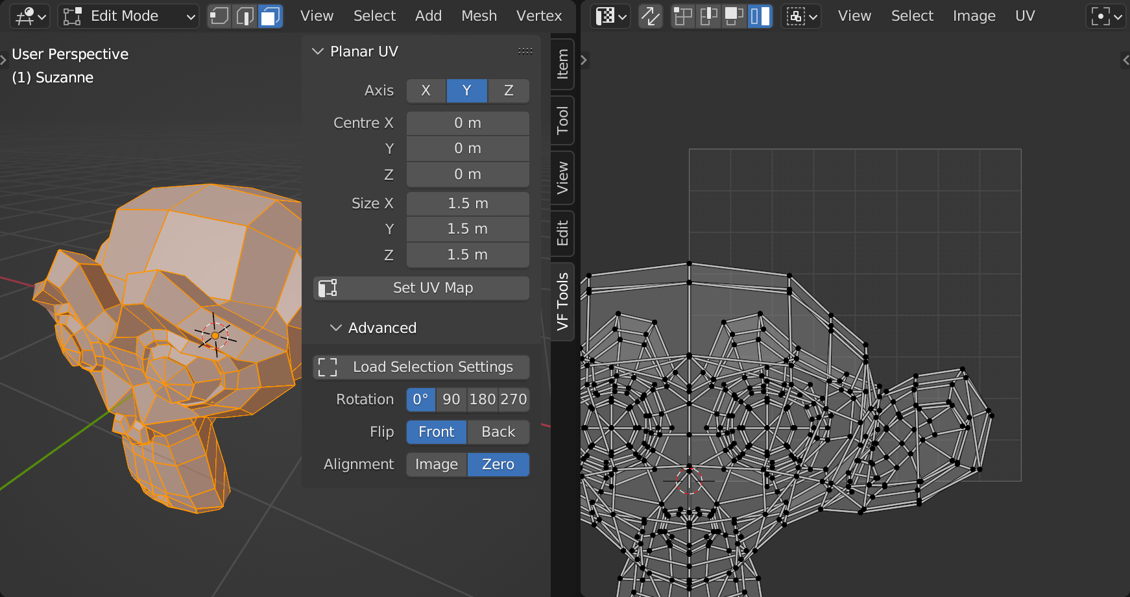1130x597 pixels.
Task: Switch to the Tool sidebar tab
Action: 562,120
